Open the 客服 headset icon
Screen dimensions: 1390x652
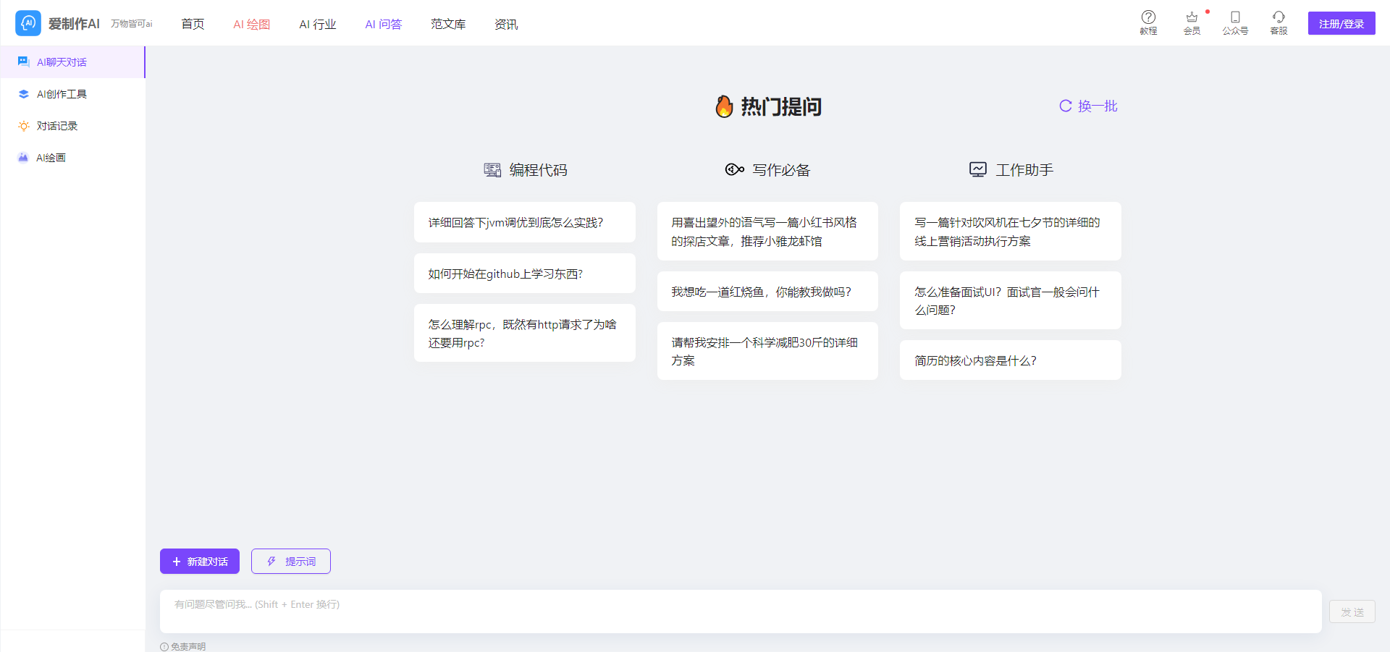tap(1279, 17)
